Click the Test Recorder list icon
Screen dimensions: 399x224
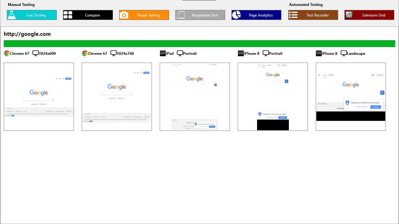[293, 15]
